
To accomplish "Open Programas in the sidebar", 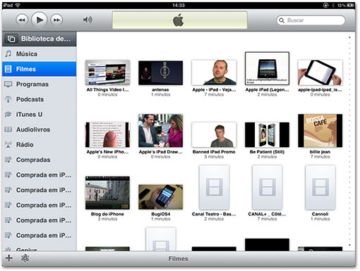I will [x=40, y=84].
